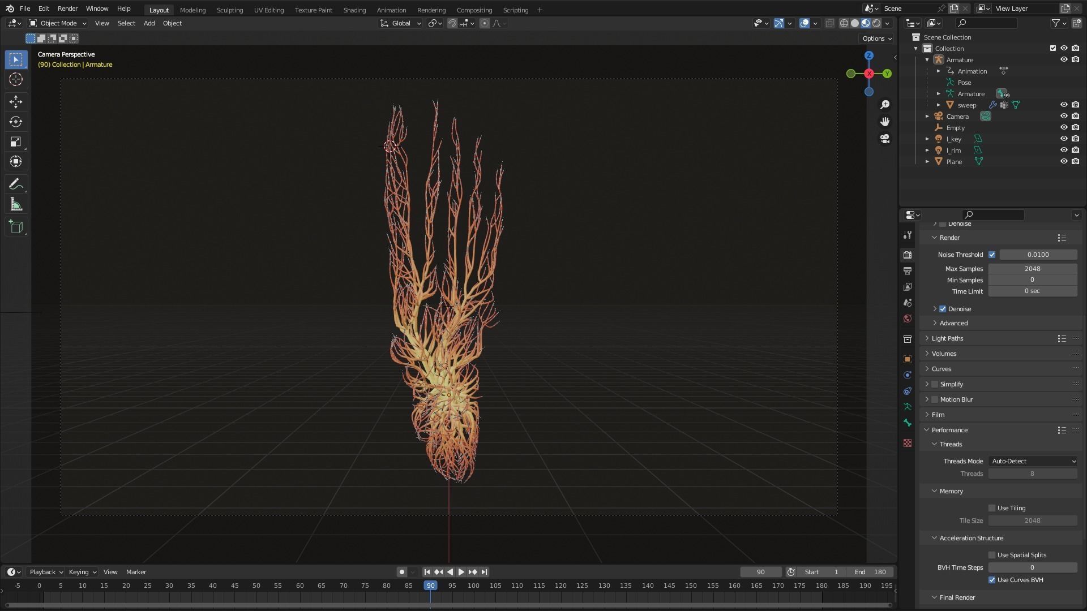Jump to the timeline start frame

[x=427, y=572]
